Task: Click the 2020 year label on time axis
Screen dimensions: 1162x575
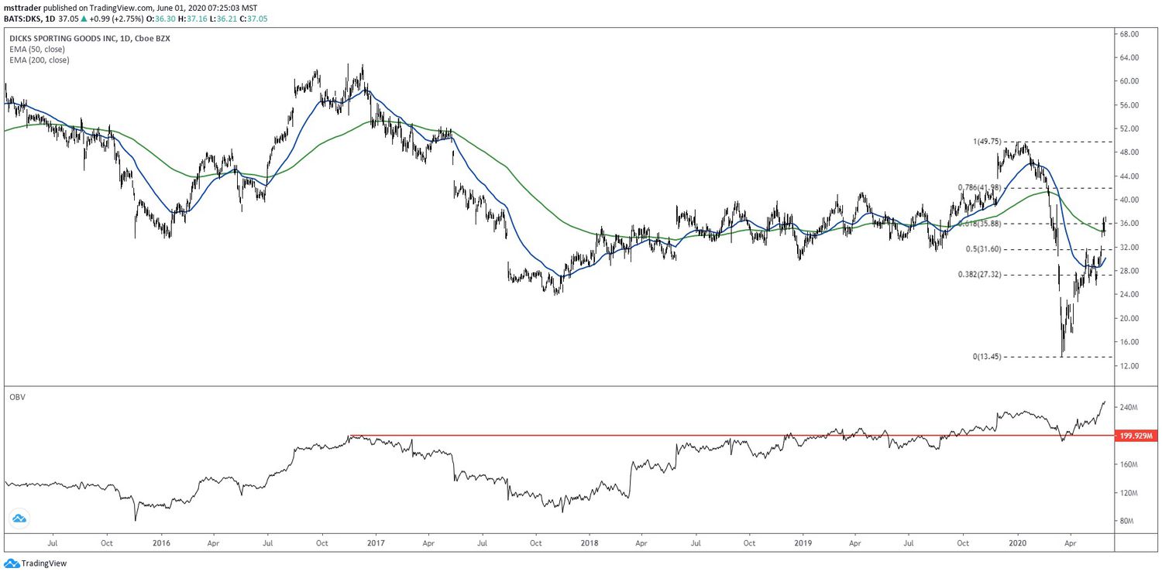Action: click(1016, 544)
